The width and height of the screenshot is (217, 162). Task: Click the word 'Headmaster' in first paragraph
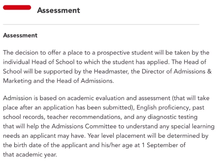coord(111,72)
